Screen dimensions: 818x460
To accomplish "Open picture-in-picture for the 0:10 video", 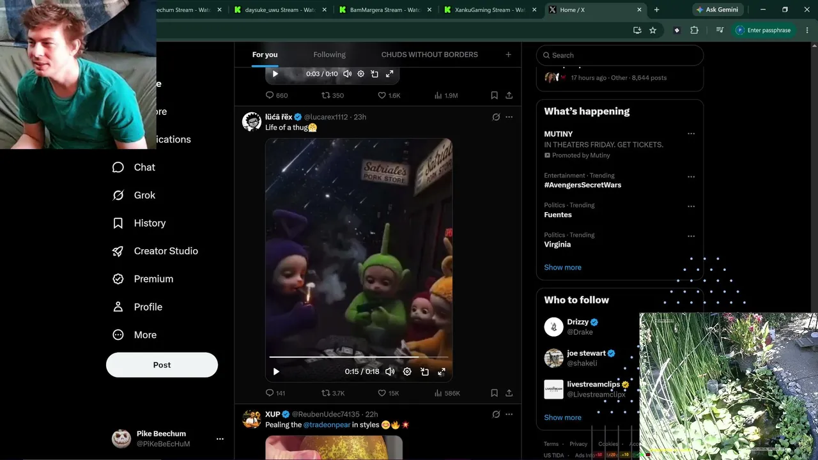I will point(374,73).
